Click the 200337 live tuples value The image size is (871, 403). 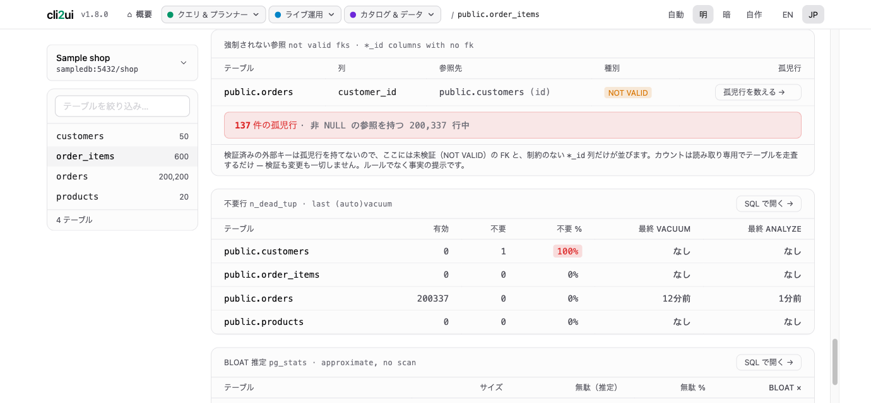pyautogui.click(x=433, y=298)
